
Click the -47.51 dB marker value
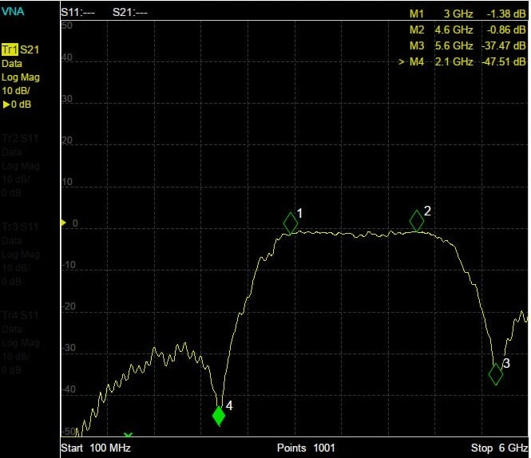pos(504,61)
